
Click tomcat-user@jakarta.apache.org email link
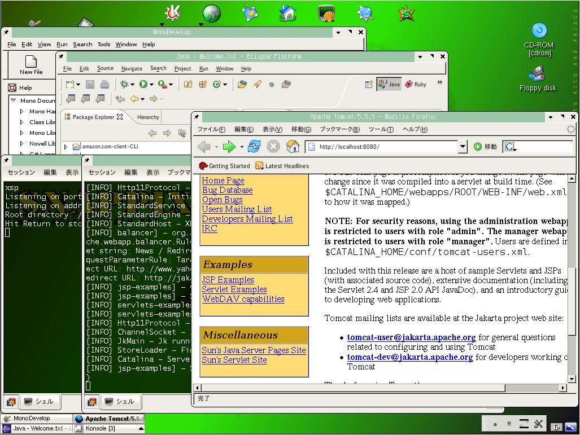411,337
